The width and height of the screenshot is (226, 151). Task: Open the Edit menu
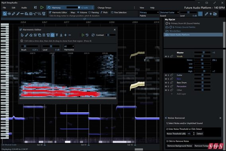point(14,8)
